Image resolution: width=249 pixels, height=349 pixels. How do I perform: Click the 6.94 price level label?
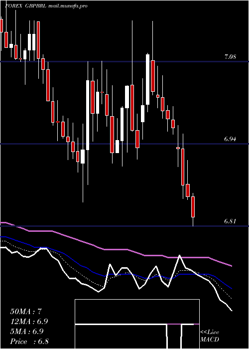tap(230, 139)
